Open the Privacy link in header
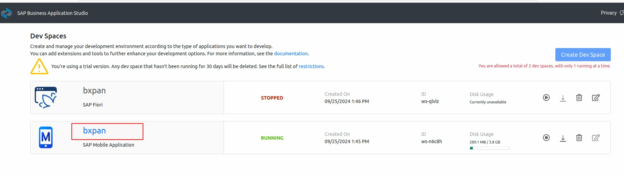Screen dimensions: 624x176 tap(608, 13)
